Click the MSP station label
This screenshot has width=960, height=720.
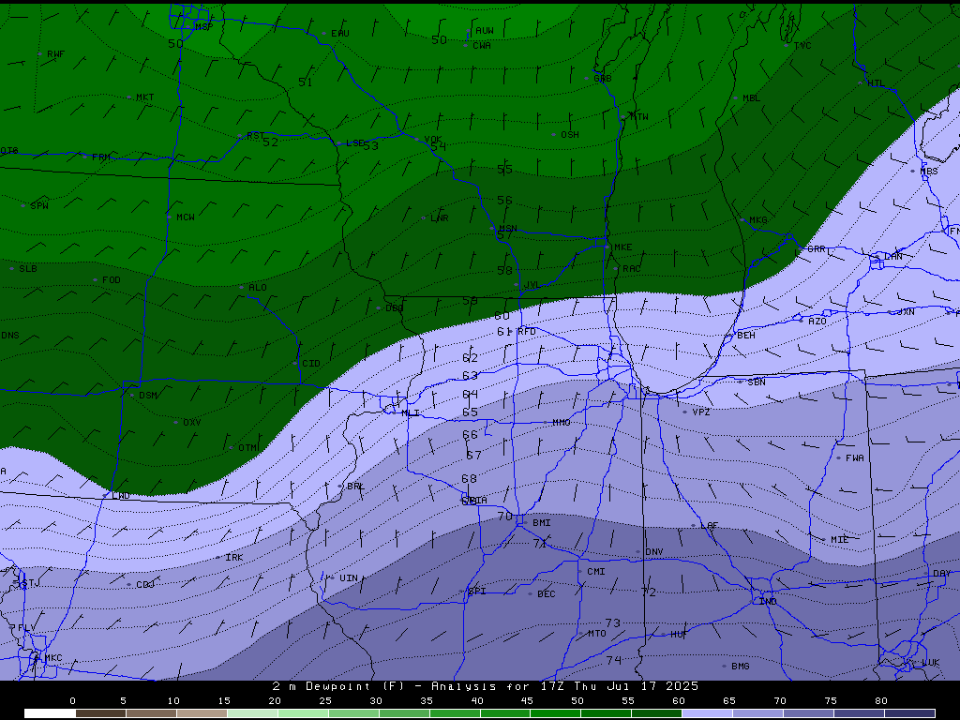coord(203,27)
